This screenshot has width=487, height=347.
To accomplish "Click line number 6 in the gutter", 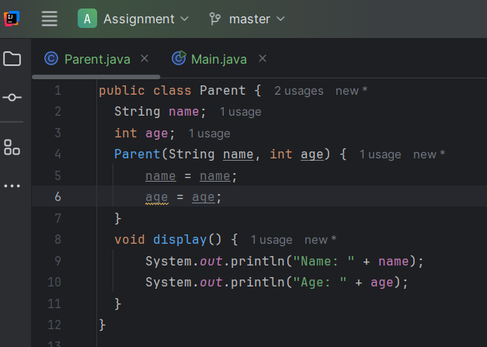I will [57, 196].
